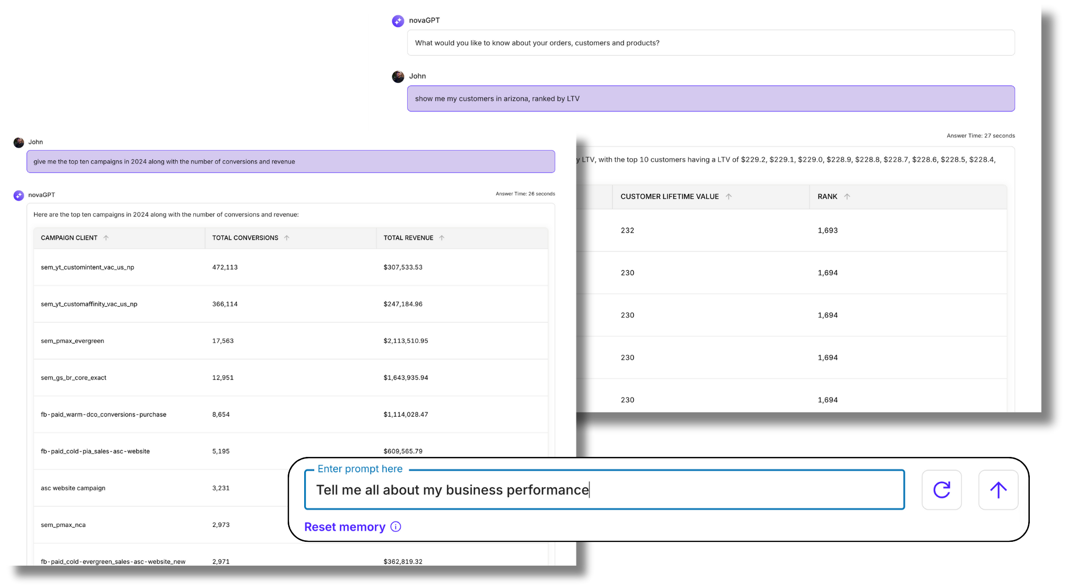Click the regenerate refresh icon button
This screenshot has height=588, width=1076.
pyautogui.click(x=942, y=490)
